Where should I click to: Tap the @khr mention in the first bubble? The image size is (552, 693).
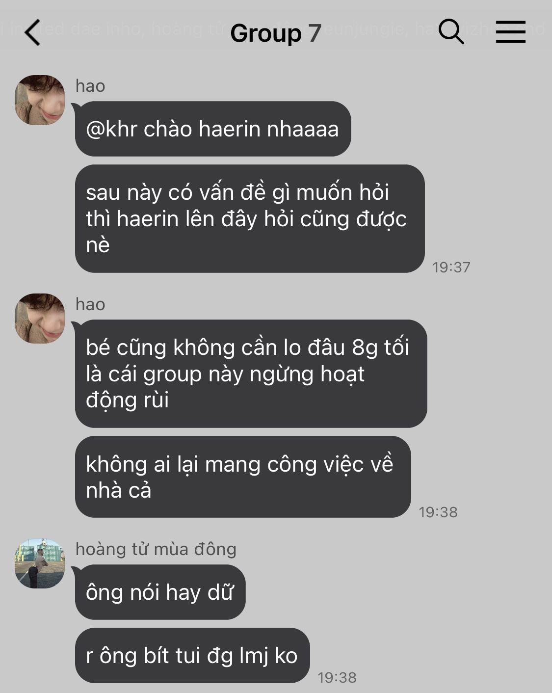coord(111,129)
